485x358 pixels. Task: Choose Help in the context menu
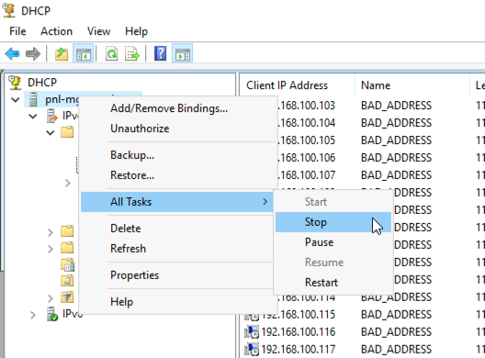pyautogui.click(x=178, y=301)
